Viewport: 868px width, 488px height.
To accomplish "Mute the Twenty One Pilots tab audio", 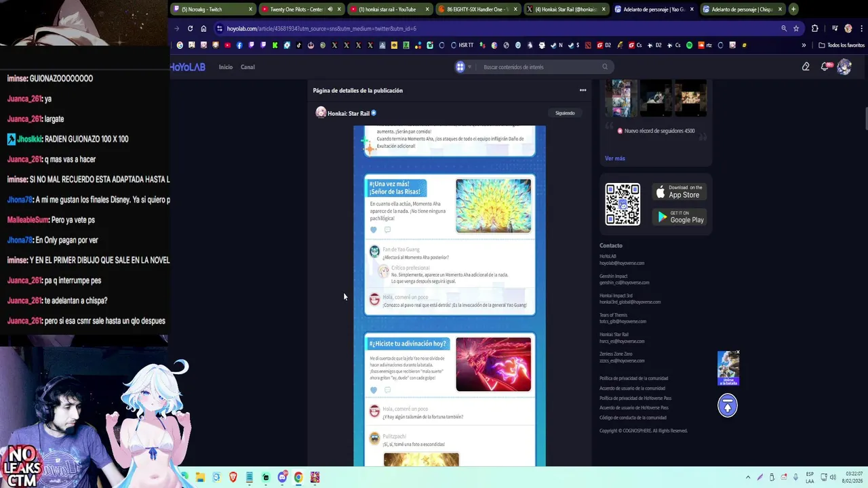I will (330, 9).
